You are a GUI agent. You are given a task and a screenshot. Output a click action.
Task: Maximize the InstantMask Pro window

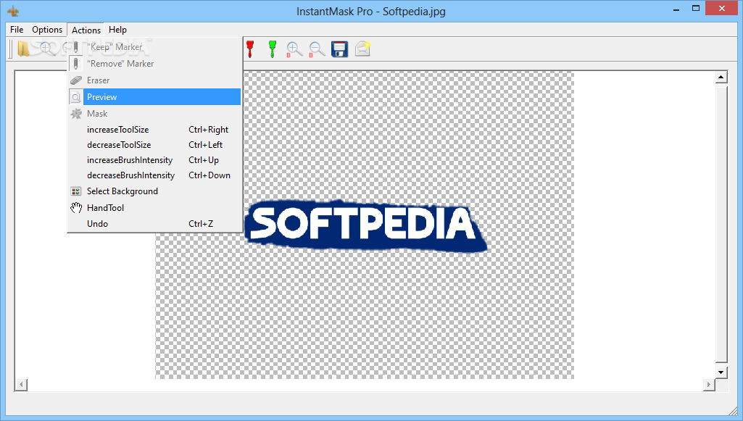[696, 9]
